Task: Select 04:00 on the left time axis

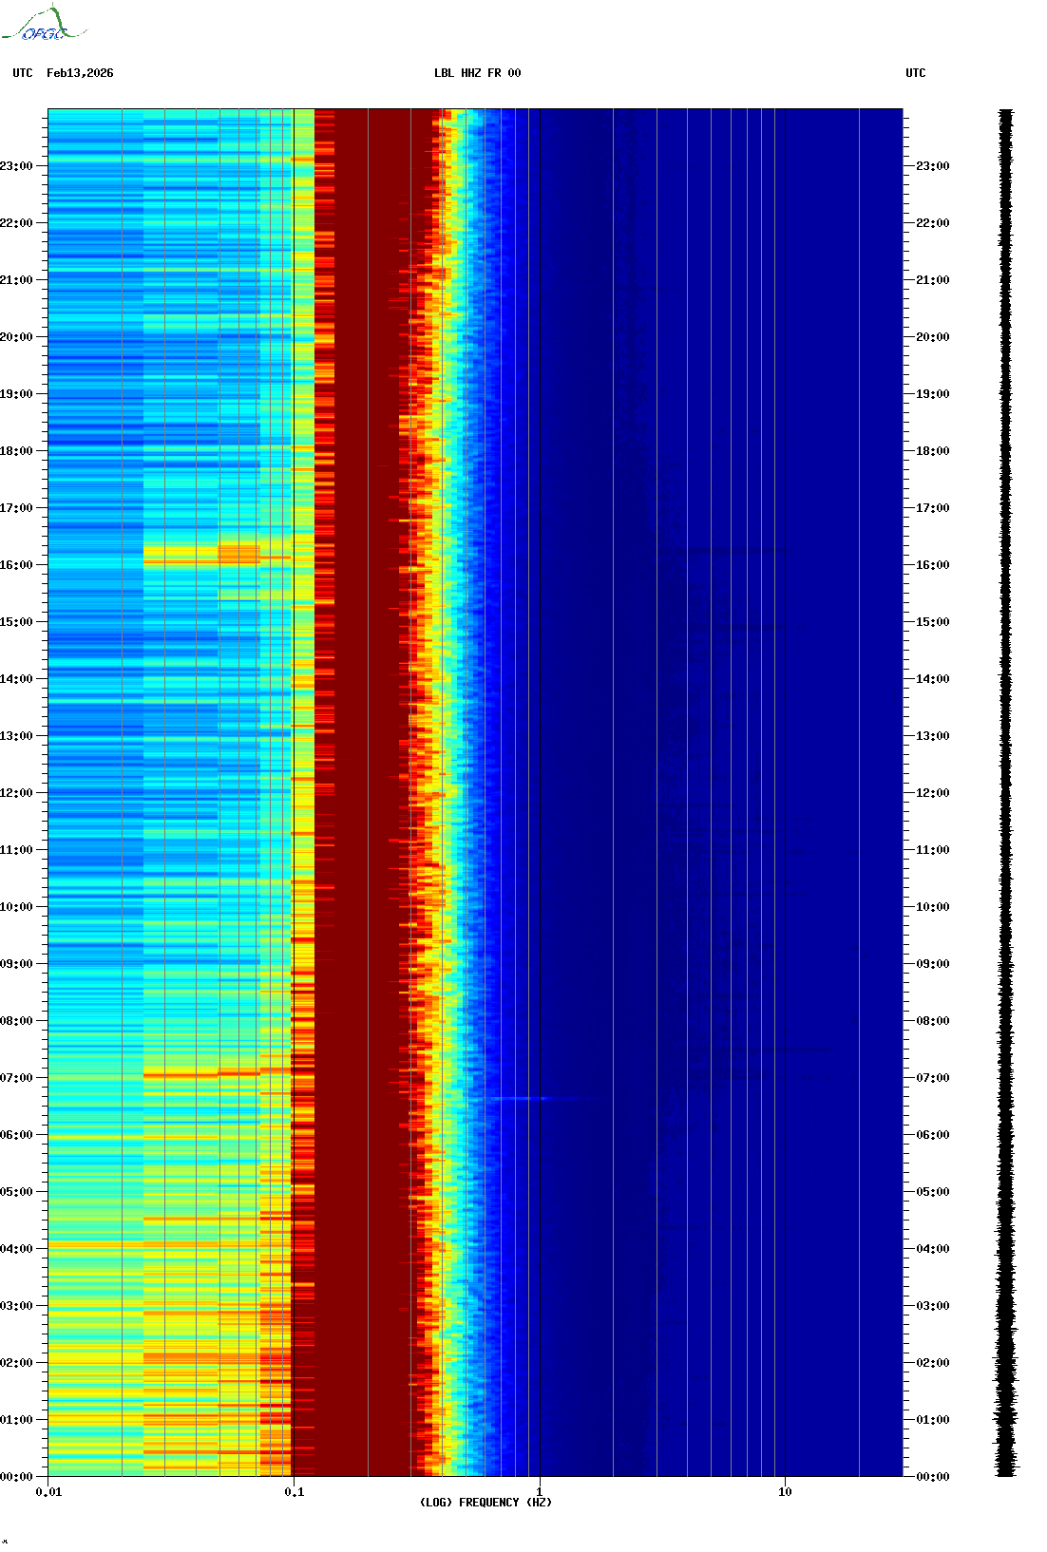Action: click(16, 1249)
